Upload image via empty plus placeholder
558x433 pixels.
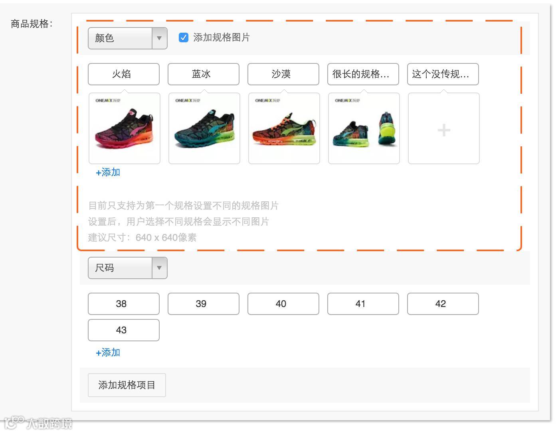444,128
